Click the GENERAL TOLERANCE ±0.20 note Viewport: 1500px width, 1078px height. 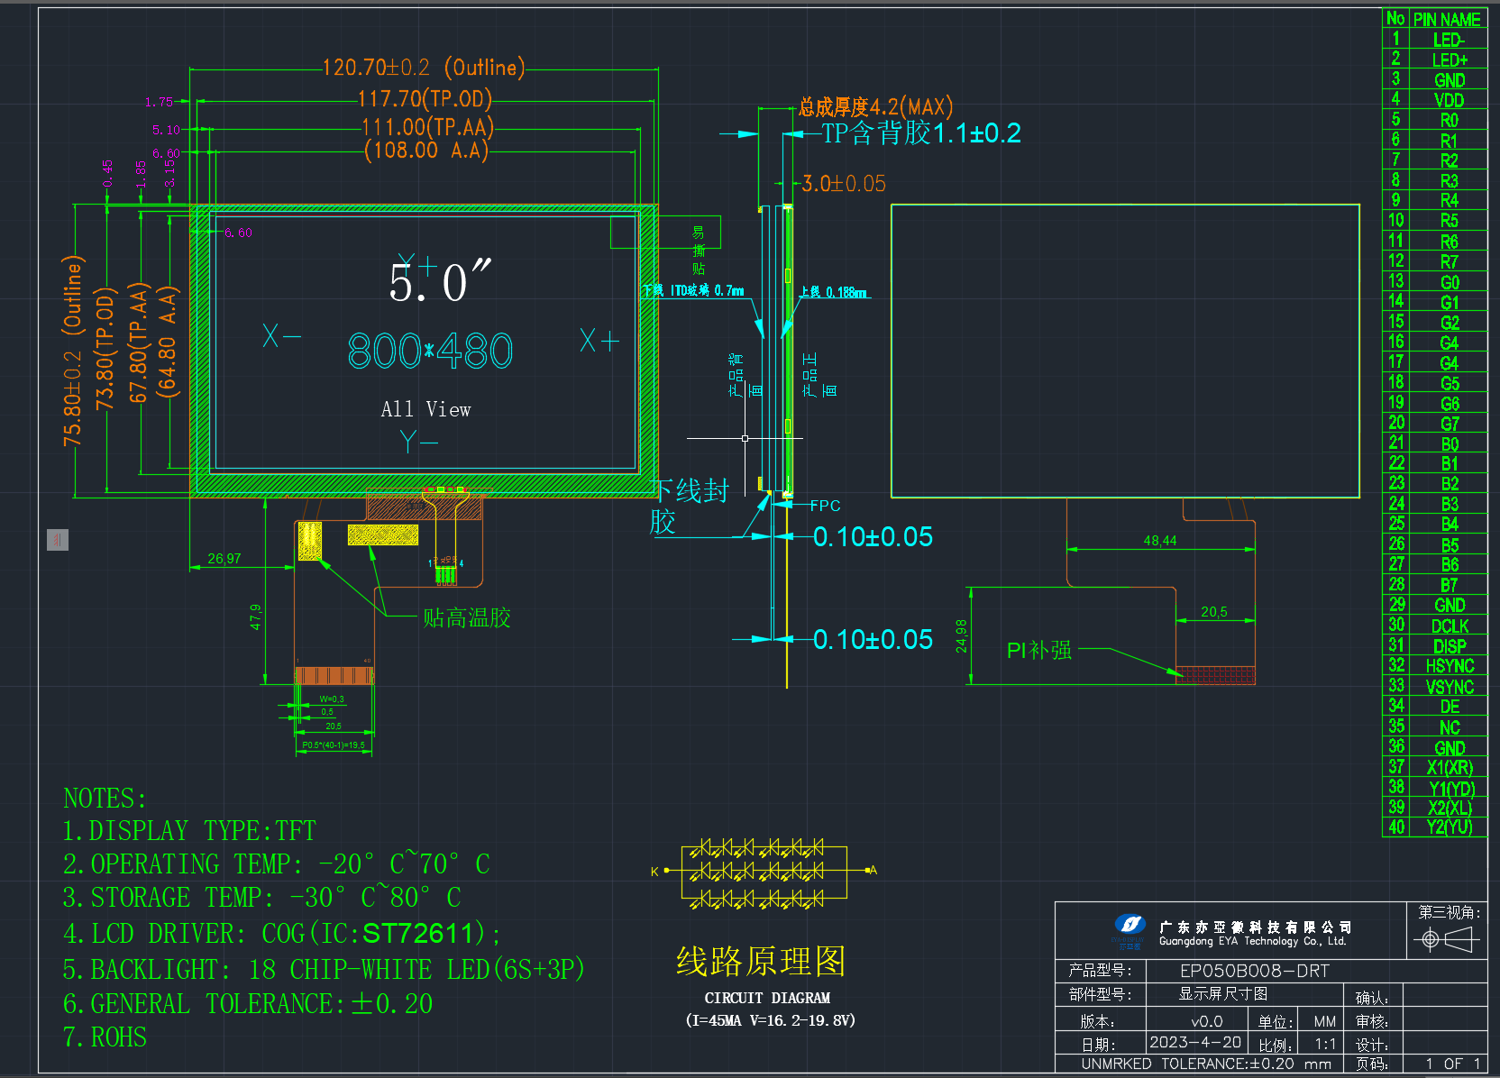[248, 1003]
